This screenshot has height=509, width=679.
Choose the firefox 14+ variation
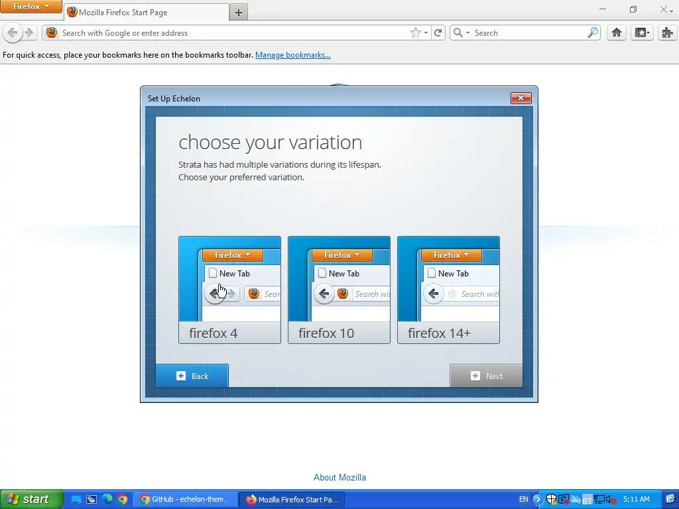click(448, 290)
